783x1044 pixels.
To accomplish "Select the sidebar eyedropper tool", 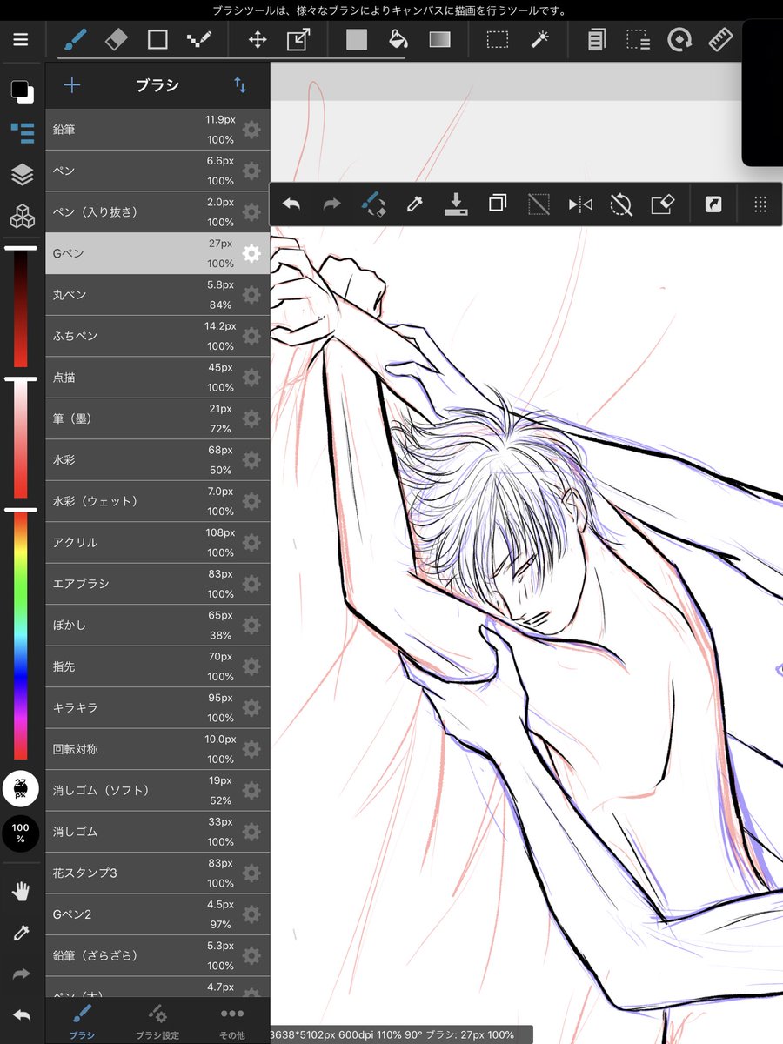I will [x=21, y=933].
